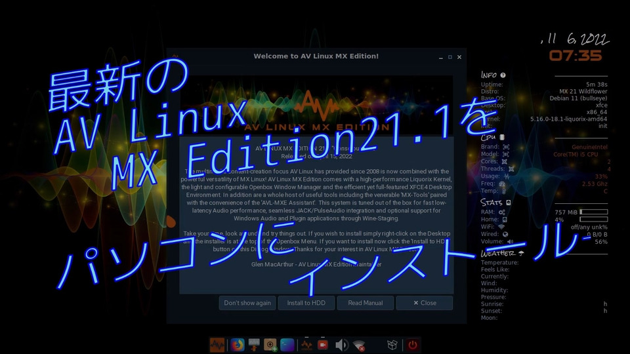
Task: Minimize the Welcome to AV Linux window
Action: 441,57
